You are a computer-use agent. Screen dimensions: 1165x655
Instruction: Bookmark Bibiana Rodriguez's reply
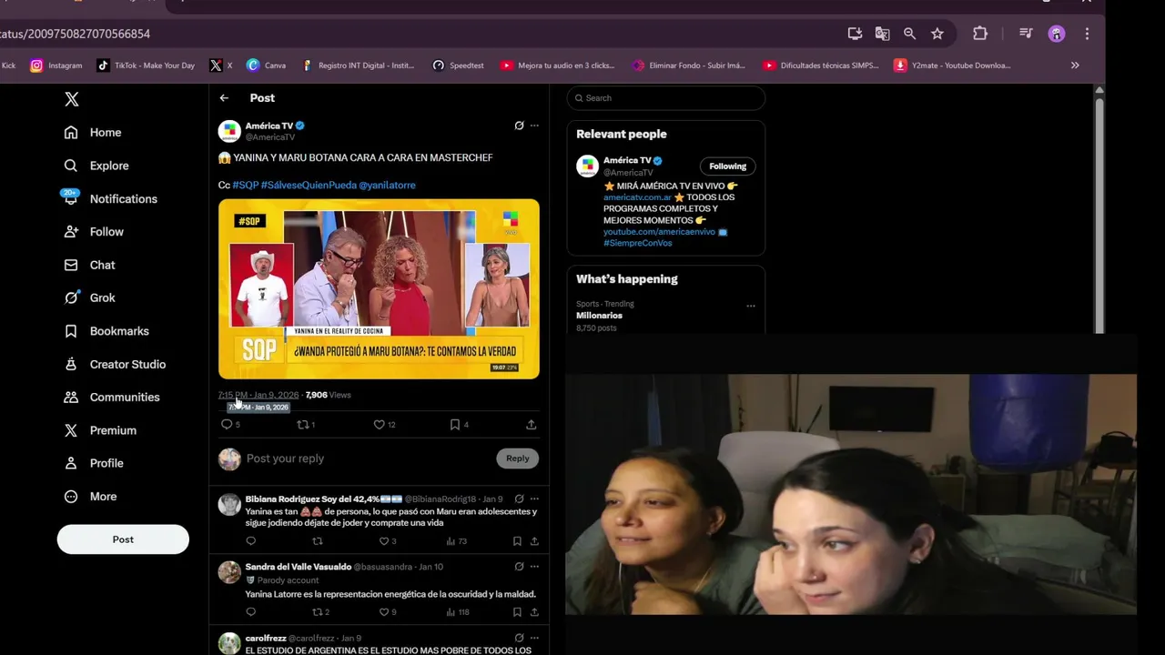tap(517, 541)
